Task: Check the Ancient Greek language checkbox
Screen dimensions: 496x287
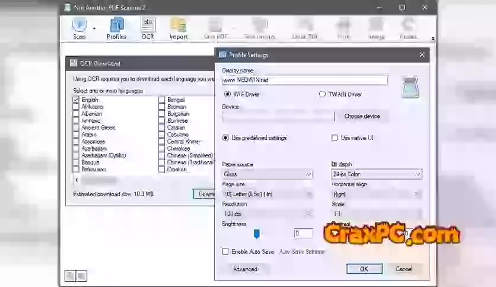Action: coord(76,127)
